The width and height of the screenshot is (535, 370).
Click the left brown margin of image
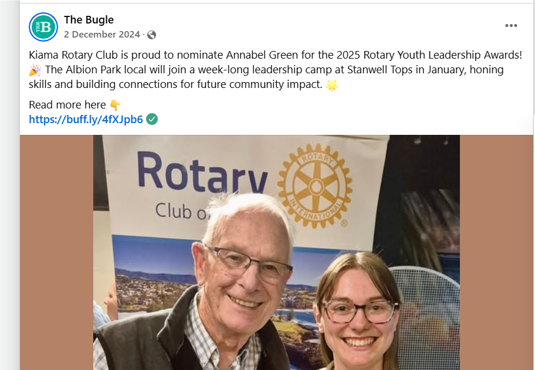(x=57, y=252)
